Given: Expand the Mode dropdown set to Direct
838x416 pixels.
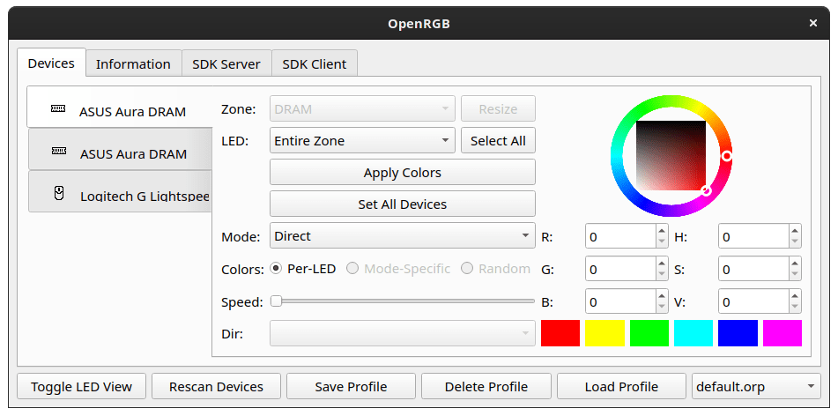Looking at the screenshot, I should 403,236.
